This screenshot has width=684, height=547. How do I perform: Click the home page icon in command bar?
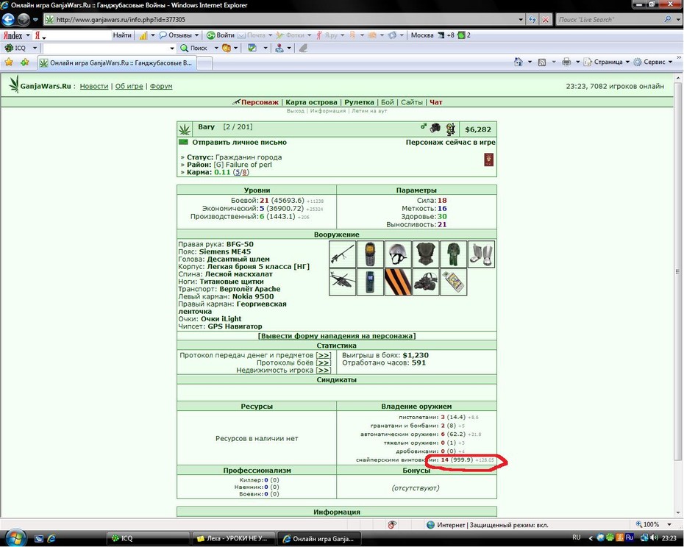click(519, 62)
